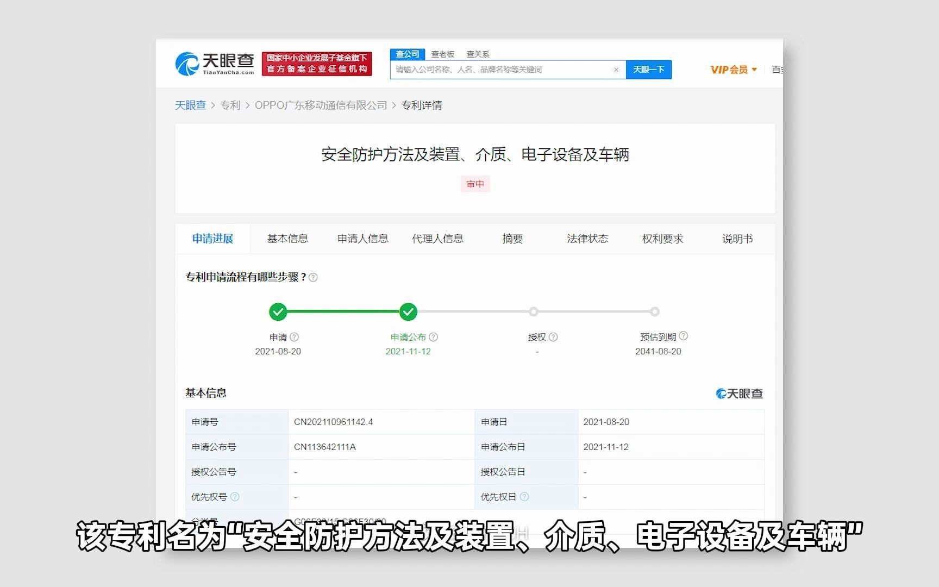Click the 申请 date 2021-08-20 under timeline
The image size is (939, 587).
coord(278,352)
